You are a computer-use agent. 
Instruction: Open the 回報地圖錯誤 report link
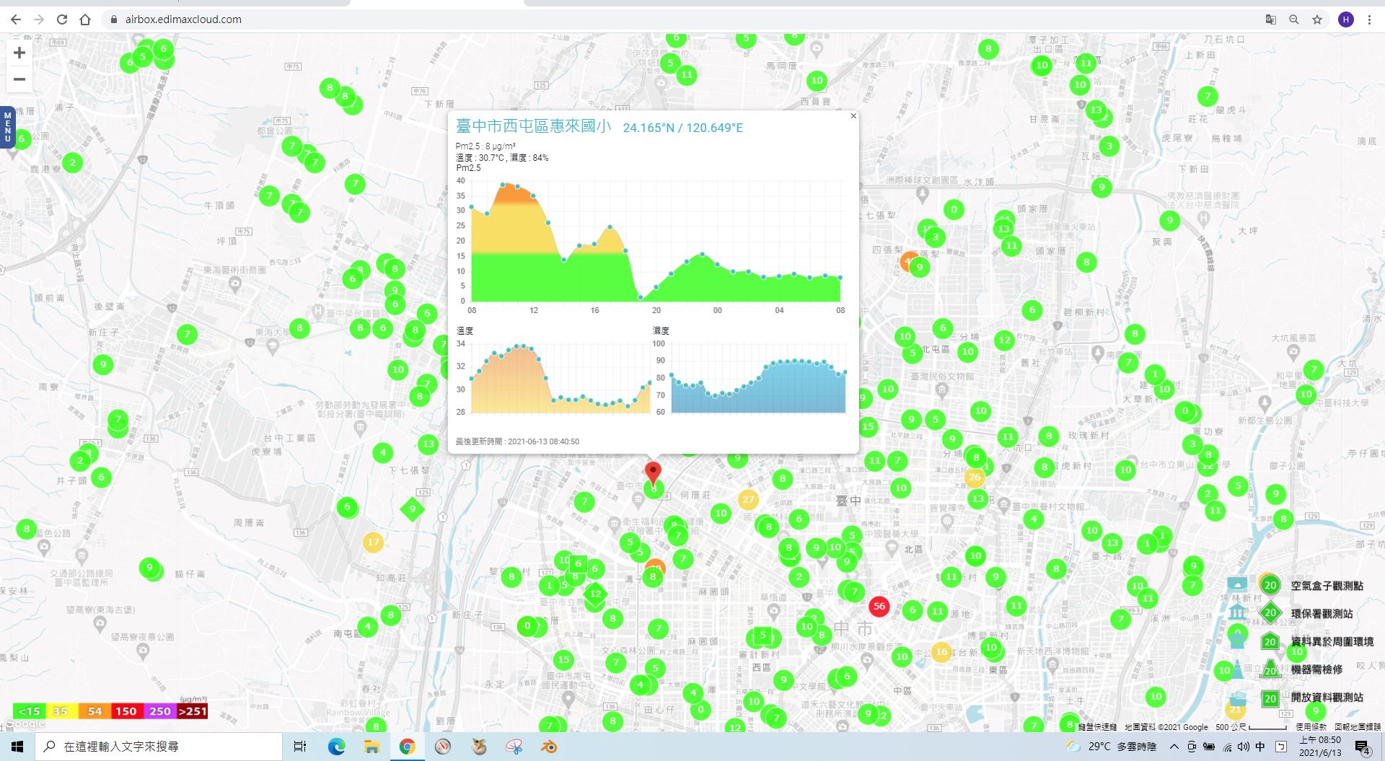point(1358,727)
